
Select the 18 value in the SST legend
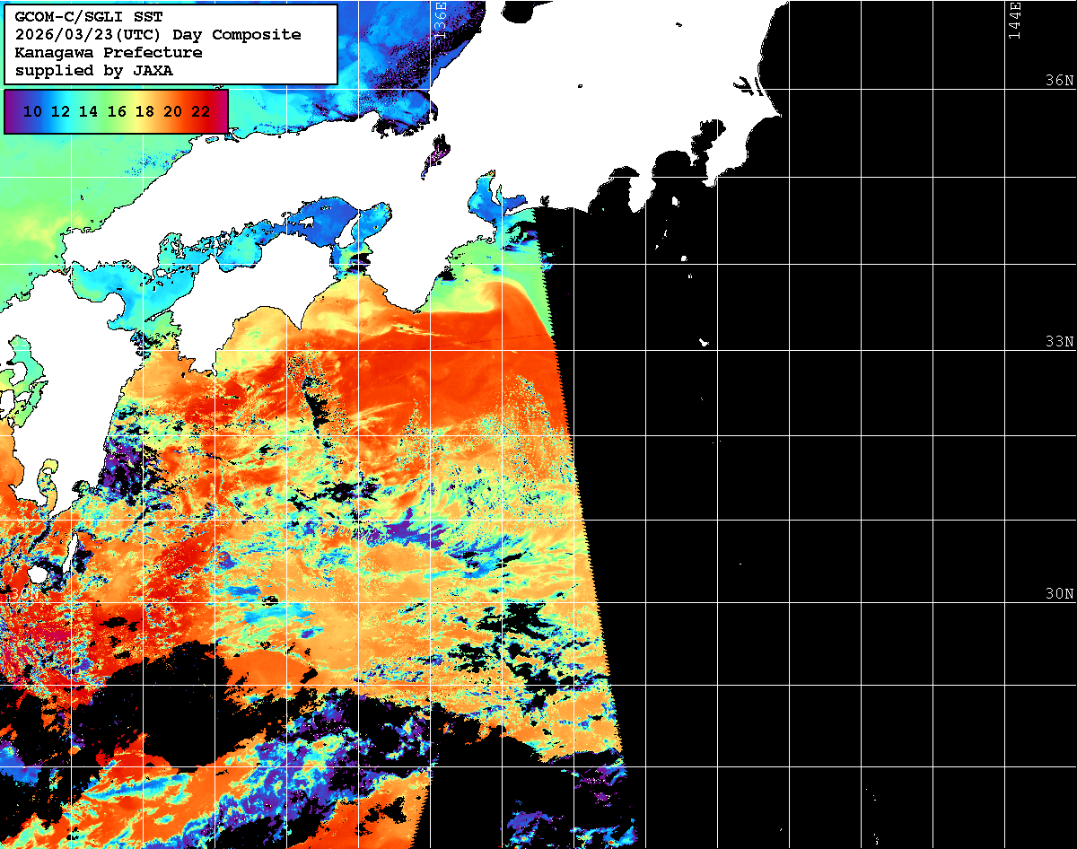(144, 112)
